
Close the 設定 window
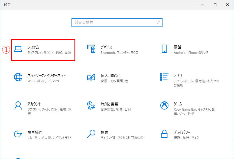coord(227,5)
